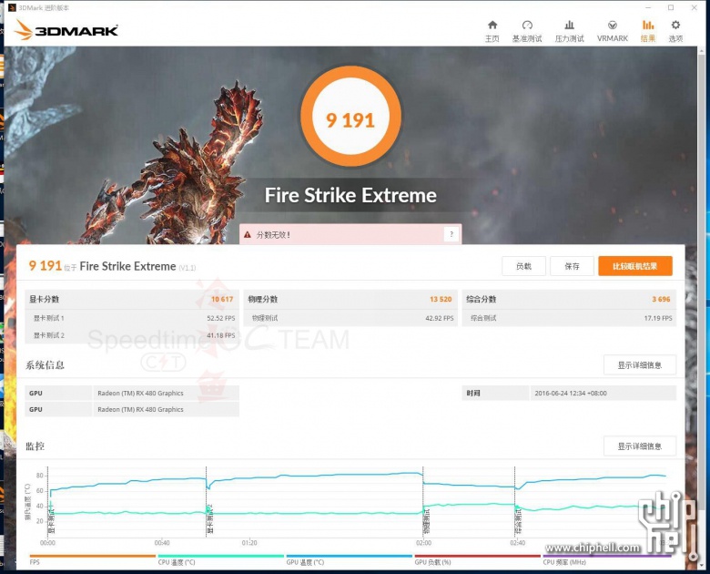The height and width of the screenshot is (574, 710).
Task: Open the 选项 options gear icon
Action: [675, 30]
